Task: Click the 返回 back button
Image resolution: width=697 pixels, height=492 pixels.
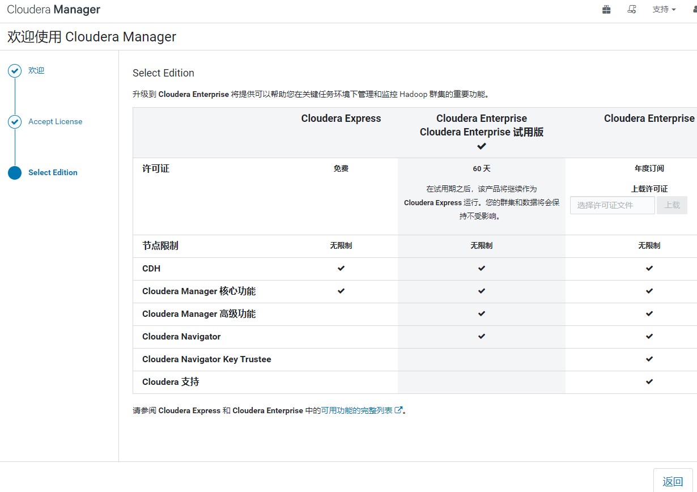Action: (673, 481)
